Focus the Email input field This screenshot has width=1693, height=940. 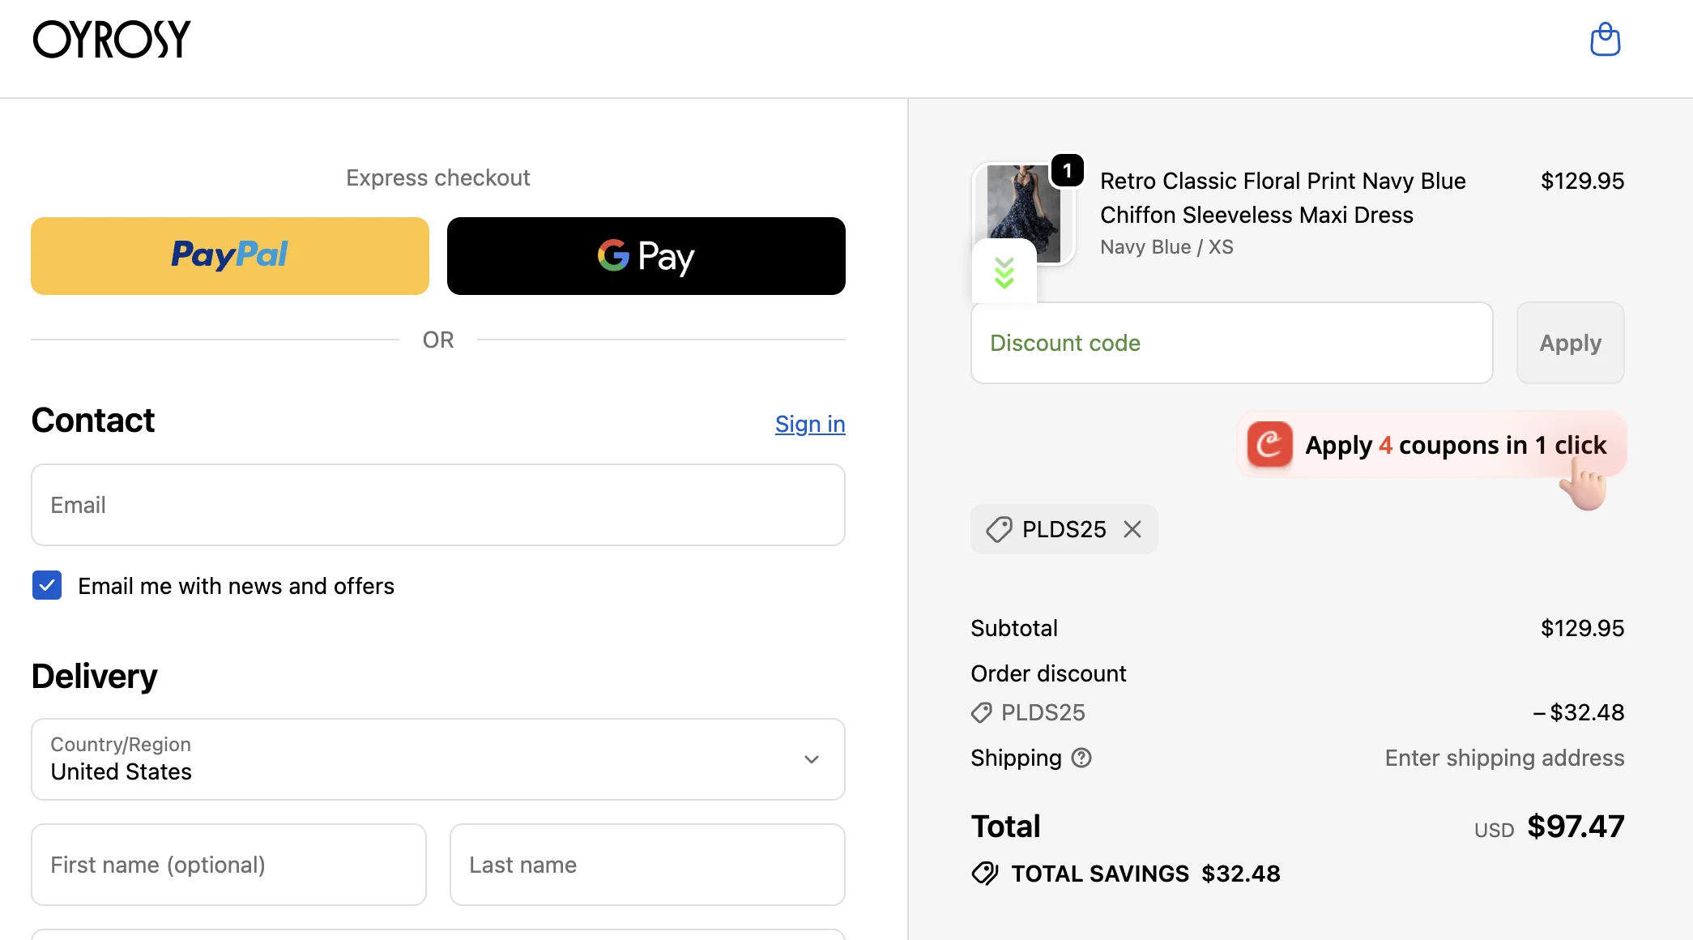(438, 505)
